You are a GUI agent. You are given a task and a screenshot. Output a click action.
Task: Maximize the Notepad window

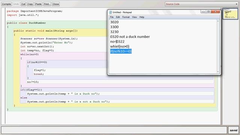pyautogui.click(x=208, y=12)
